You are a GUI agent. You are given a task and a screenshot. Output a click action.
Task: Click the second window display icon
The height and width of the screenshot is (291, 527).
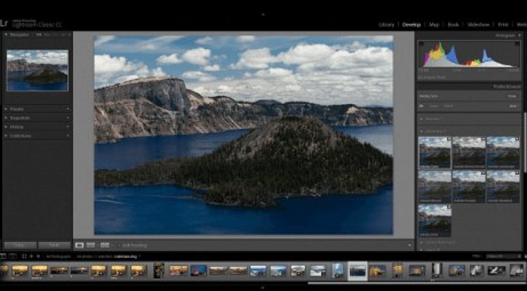[x=13, y=256]
